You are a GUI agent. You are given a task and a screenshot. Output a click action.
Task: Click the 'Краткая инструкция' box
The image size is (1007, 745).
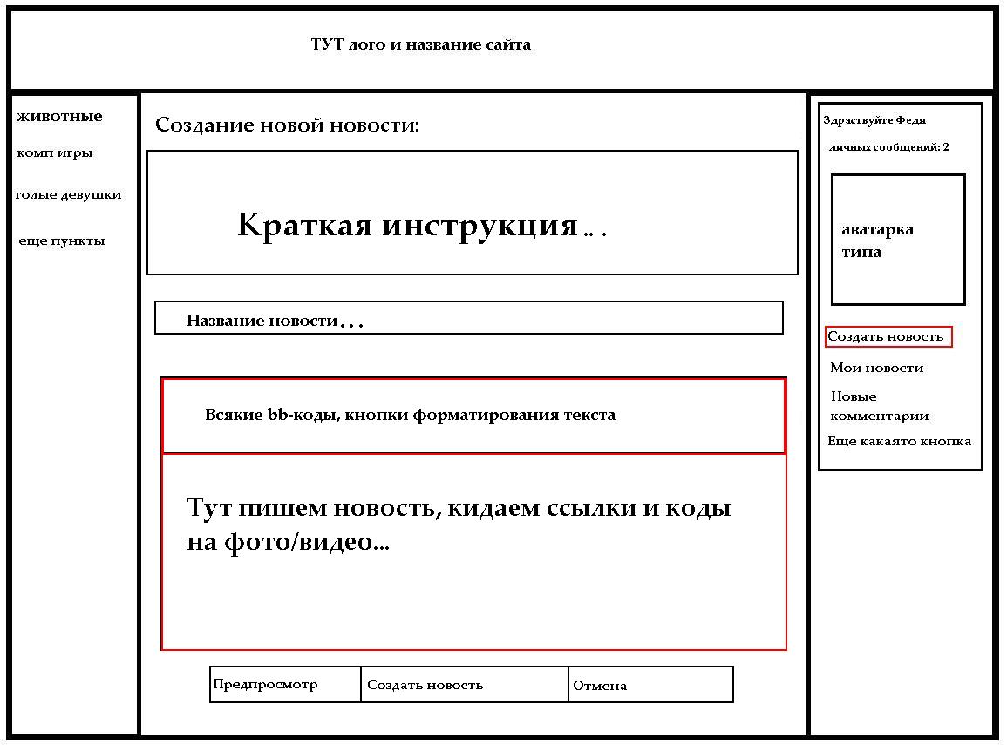473,213
